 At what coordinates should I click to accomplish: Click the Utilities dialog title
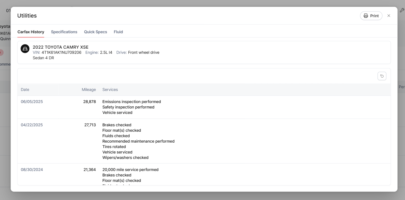(x=27, y=16)
